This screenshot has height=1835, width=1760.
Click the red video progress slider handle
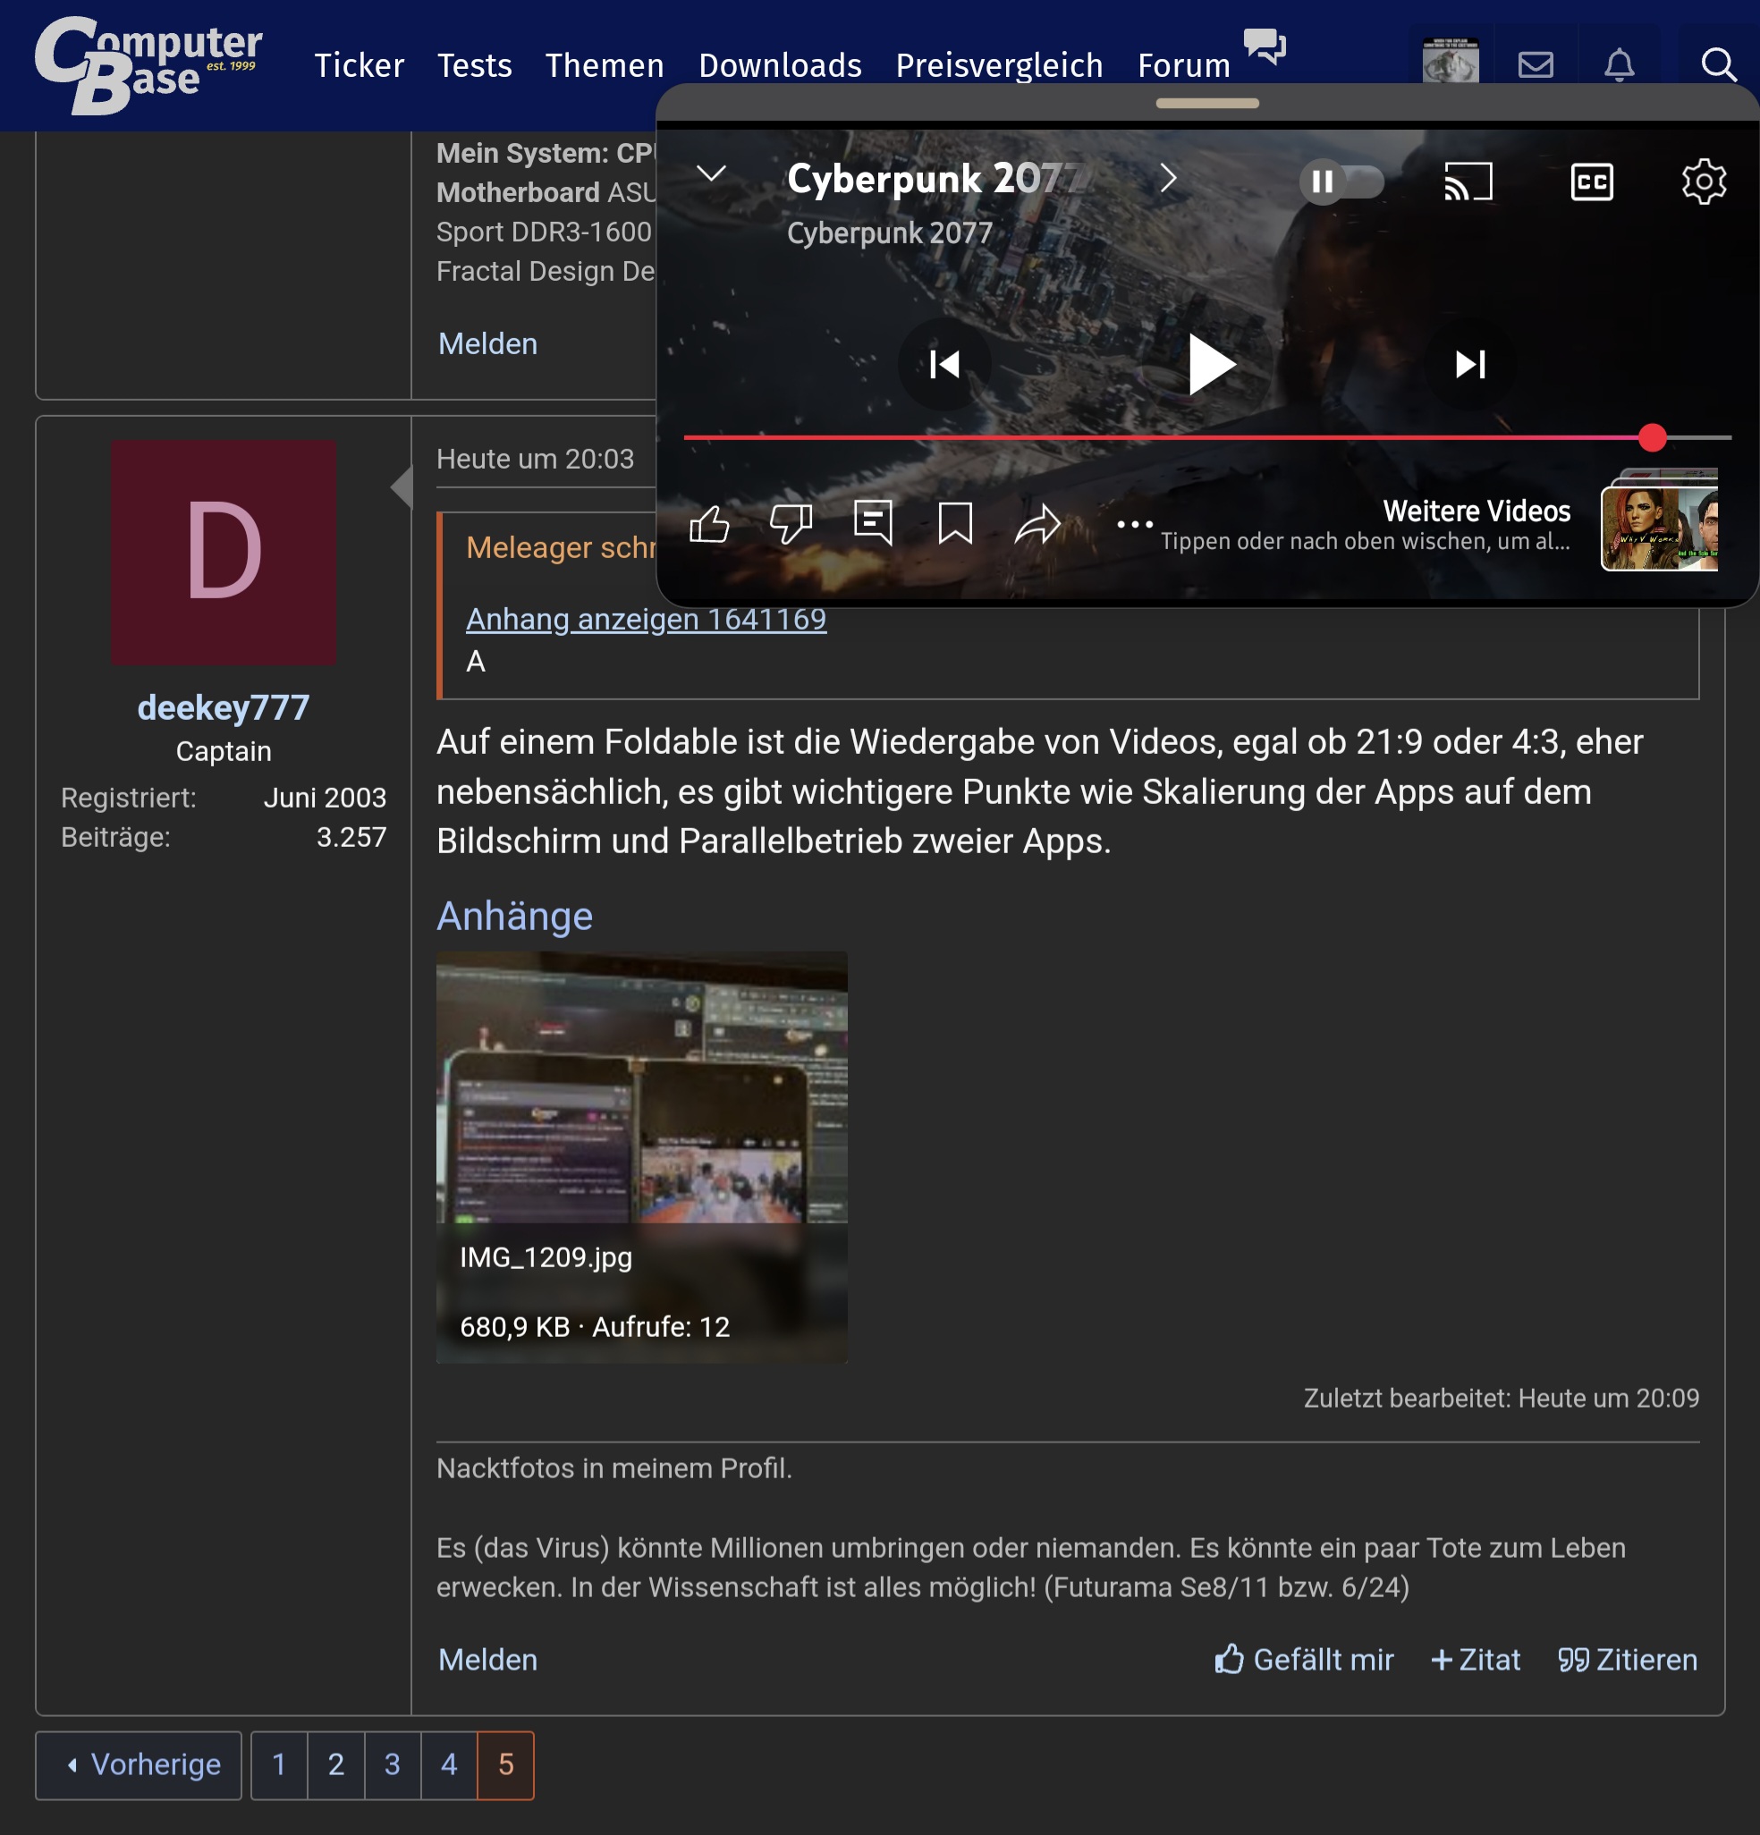tap(1653, 437)
